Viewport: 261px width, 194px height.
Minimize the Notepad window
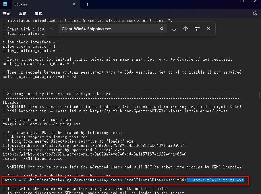[x=229, y=2]
